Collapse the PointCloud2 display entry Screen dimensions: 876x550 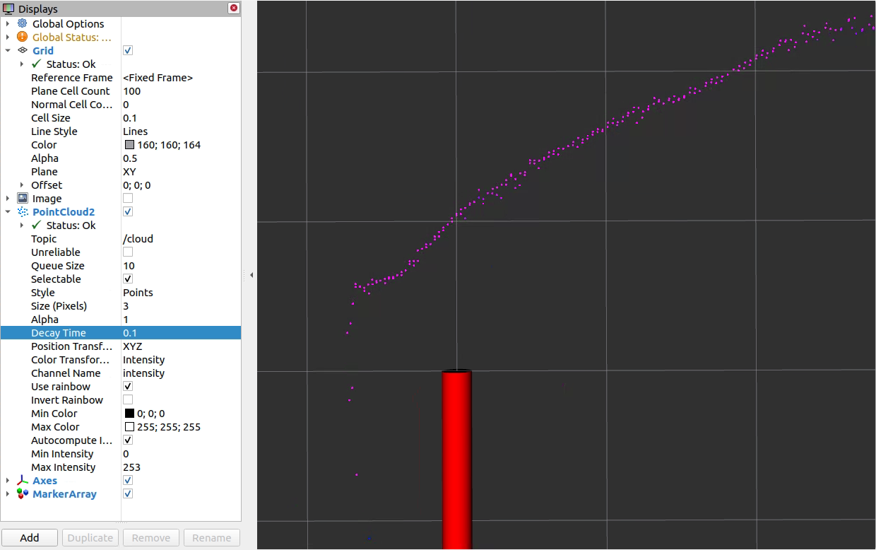pyautogui.click(x=8, y=211)
